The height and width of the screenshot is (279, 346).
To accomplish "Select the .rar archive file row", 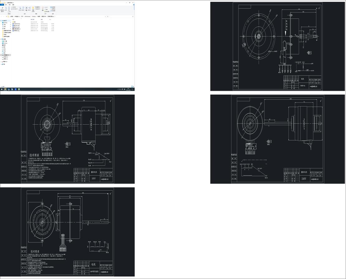I will (33, 29).
